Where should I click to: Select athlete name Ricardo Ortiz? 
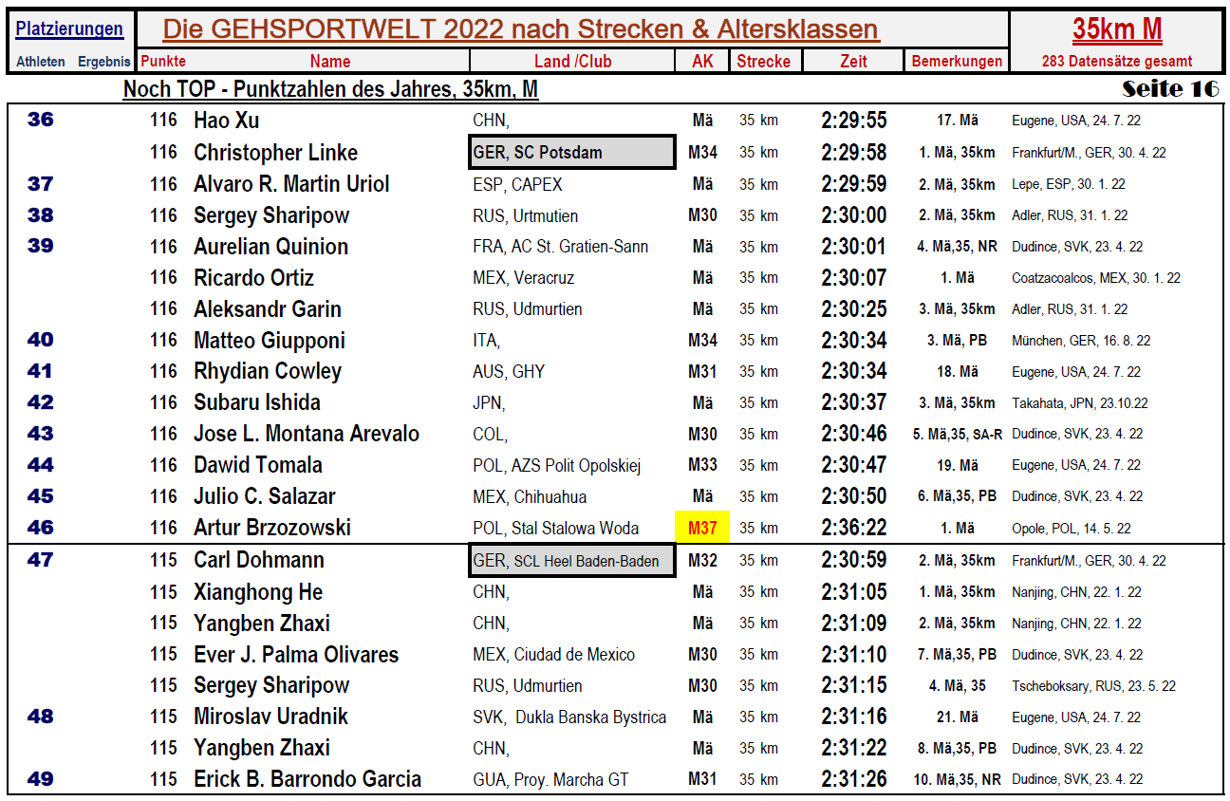253,278
